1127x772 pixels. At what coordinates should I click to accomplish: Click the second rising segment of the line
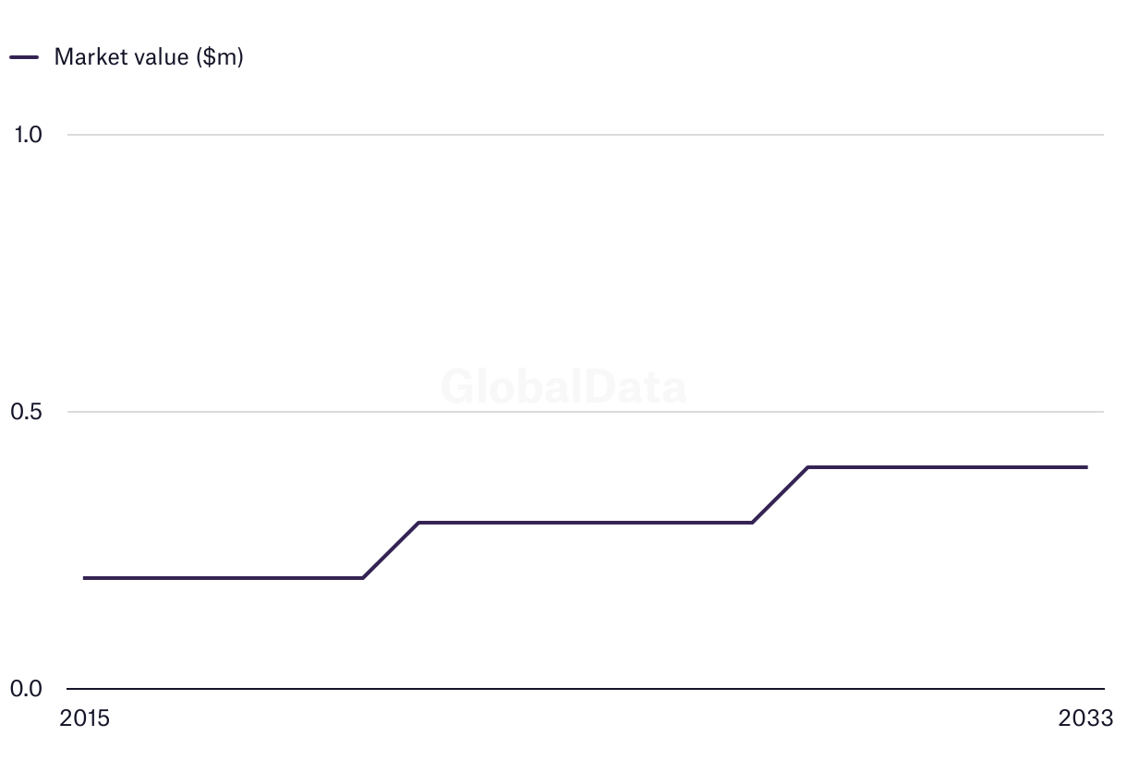[781, 495]
